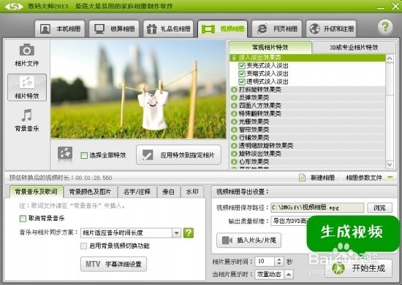402x285 pixels.
Task: Click 开始生成 button
Action: pyautogui.click(x=359, y=268)
